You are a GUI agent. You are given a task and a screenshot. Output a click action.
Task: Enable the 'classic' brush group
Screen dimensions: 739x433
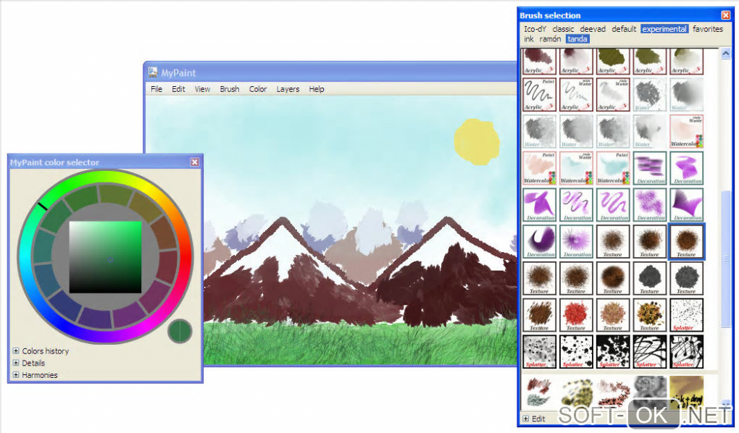(x=563, y=29)
